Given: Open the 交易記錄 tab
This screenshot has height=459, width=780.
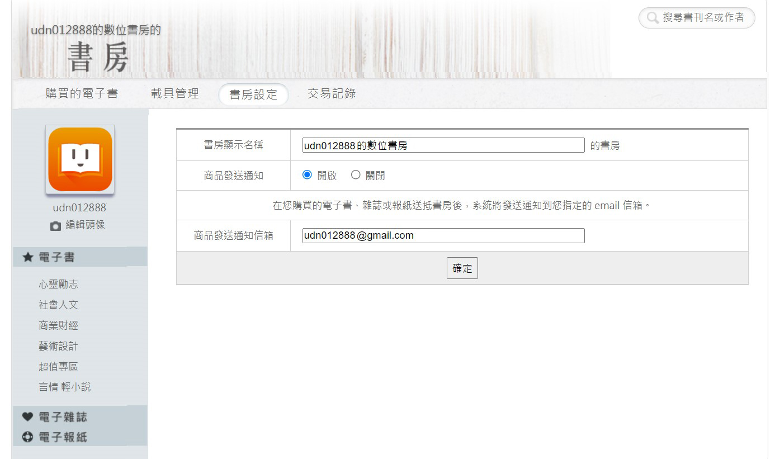Looking at the screenshot, I should 332,94.
